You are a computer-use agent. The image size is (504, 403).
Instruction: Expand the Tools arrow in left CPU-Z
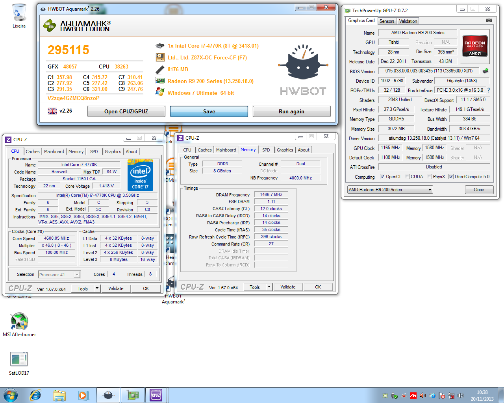point(97,288)
